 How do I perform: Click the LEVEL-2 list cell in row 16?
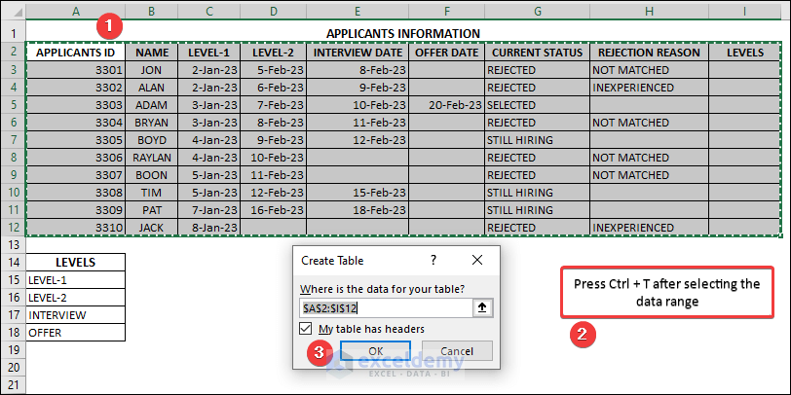click(x=76, y=298)
